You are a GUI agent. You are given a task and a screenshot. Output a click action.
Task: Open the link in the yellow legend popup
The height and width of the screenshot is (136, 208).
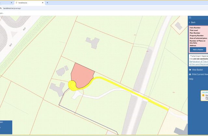205,92
